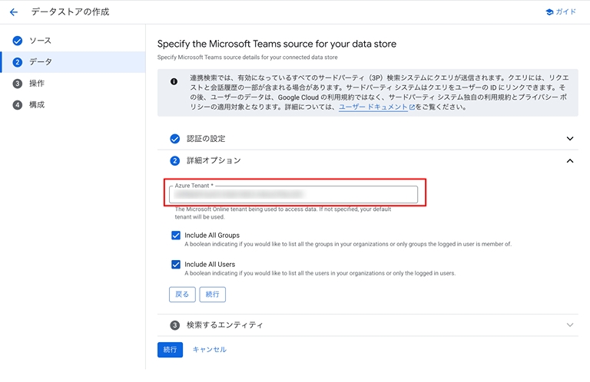Click the outlined 続行 button under Include All Users
The width and height of the screenshot is (590, 382).
click(213, 295)
